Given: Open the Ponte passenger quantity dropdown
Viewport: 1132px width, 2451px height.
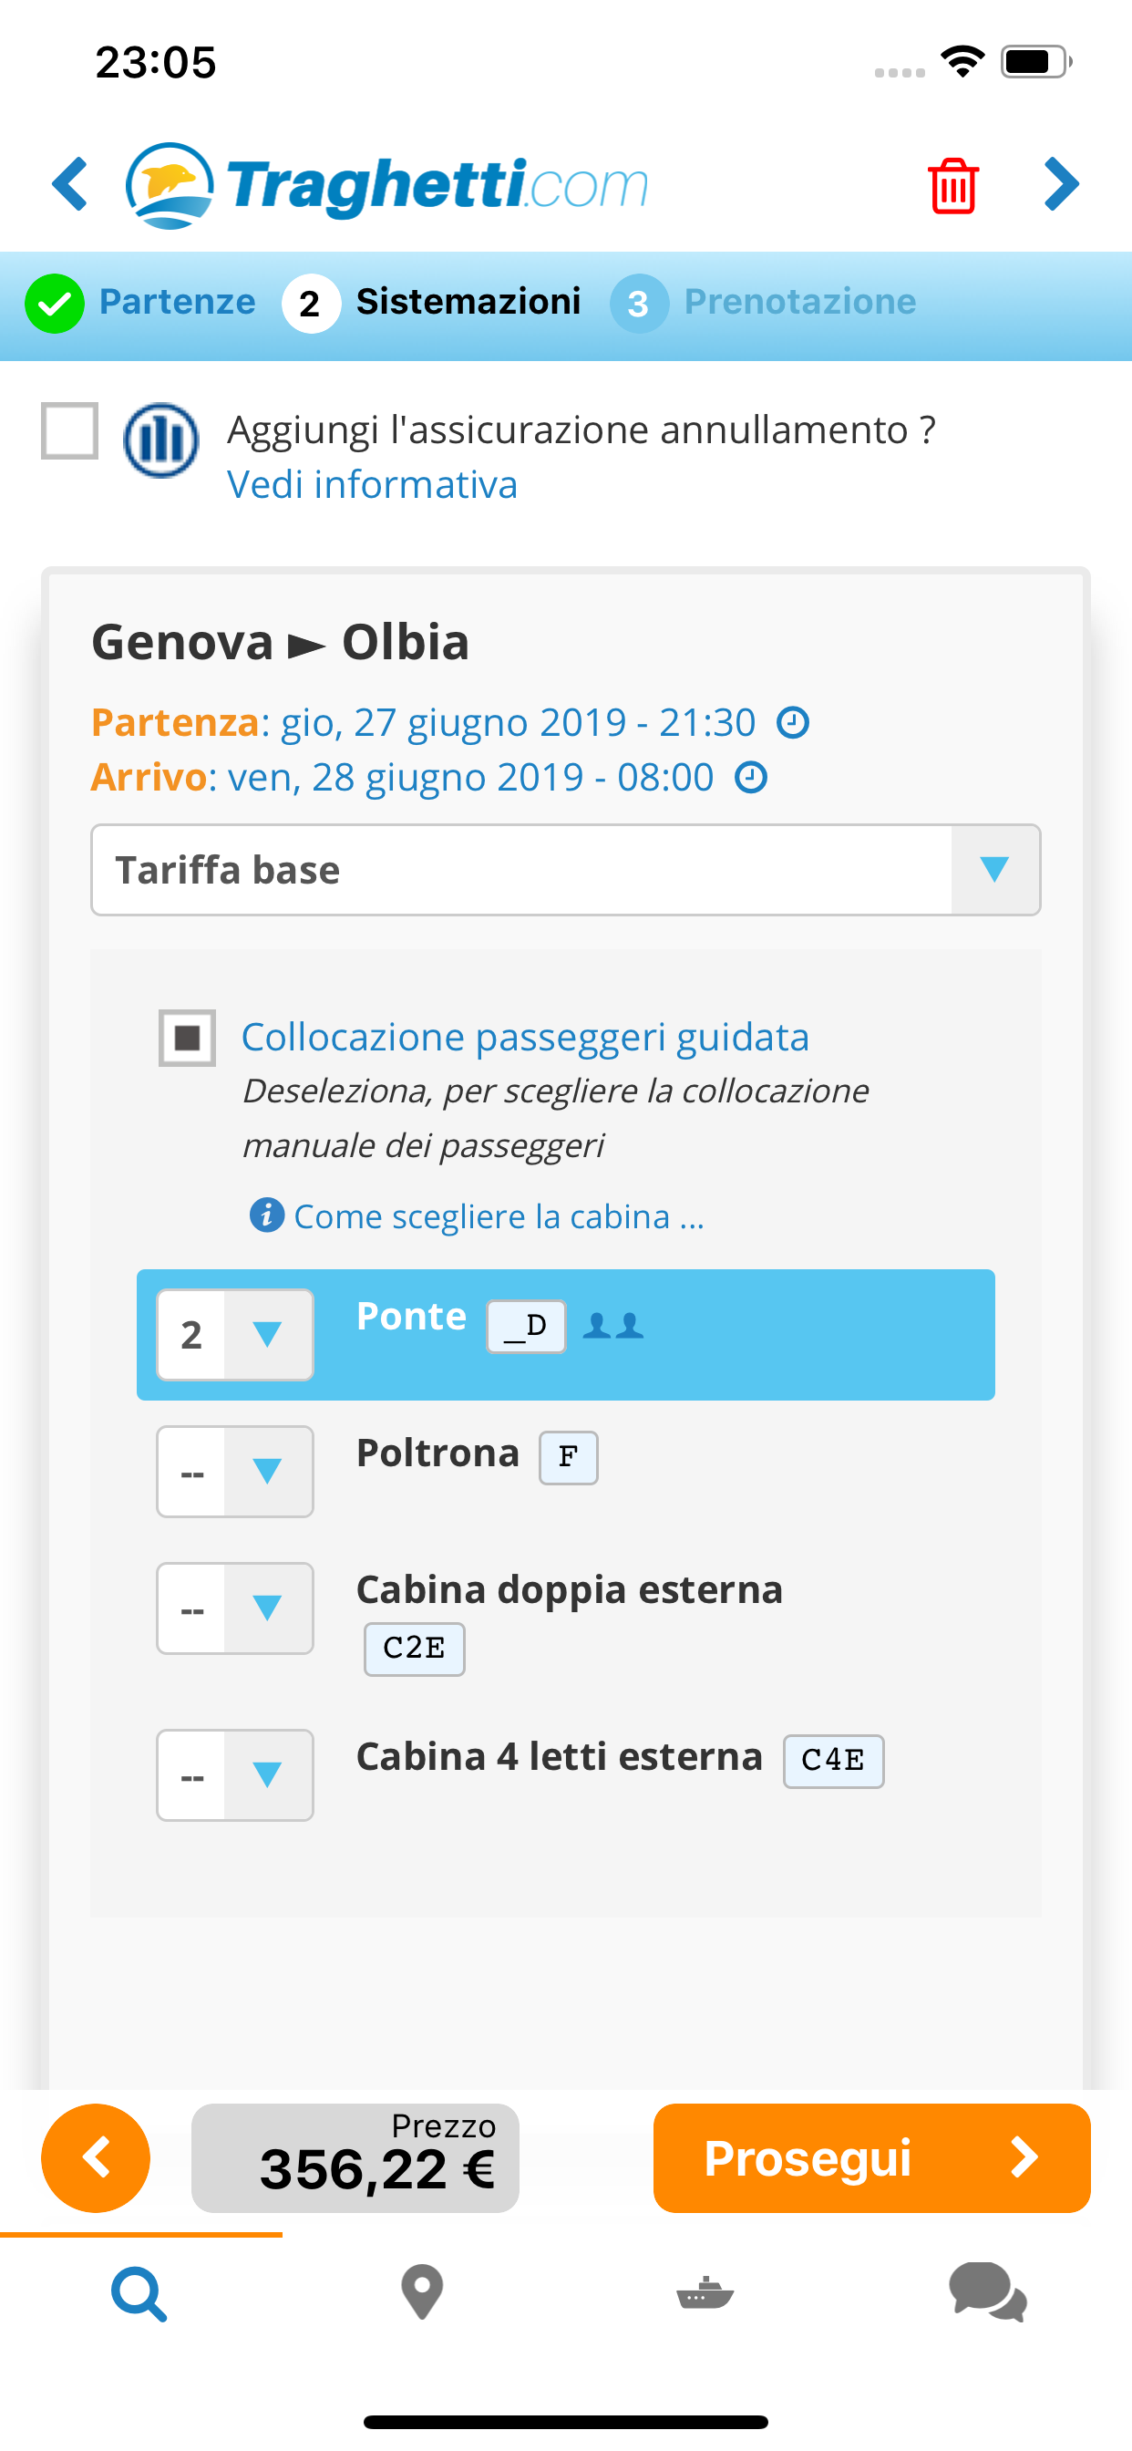Looking at the screenshot, I should (235, 1334).
